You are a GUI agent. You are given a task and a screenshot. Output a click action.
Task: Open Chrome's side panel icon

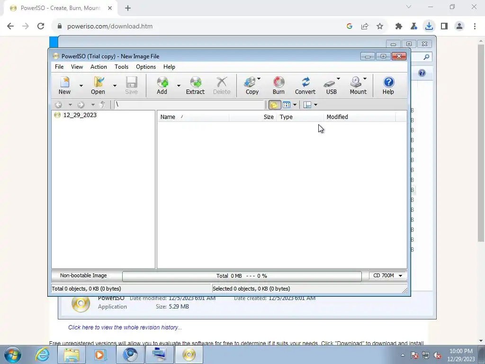pos(444,27)
